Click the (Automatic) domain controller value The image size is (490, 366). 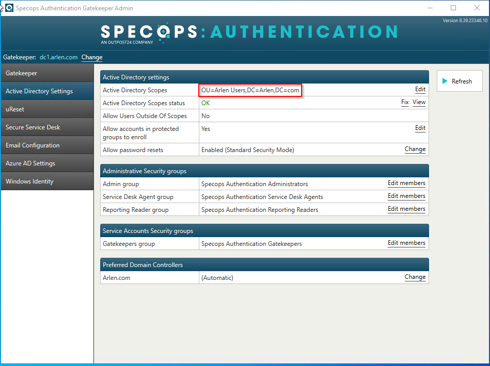[217, 278]
